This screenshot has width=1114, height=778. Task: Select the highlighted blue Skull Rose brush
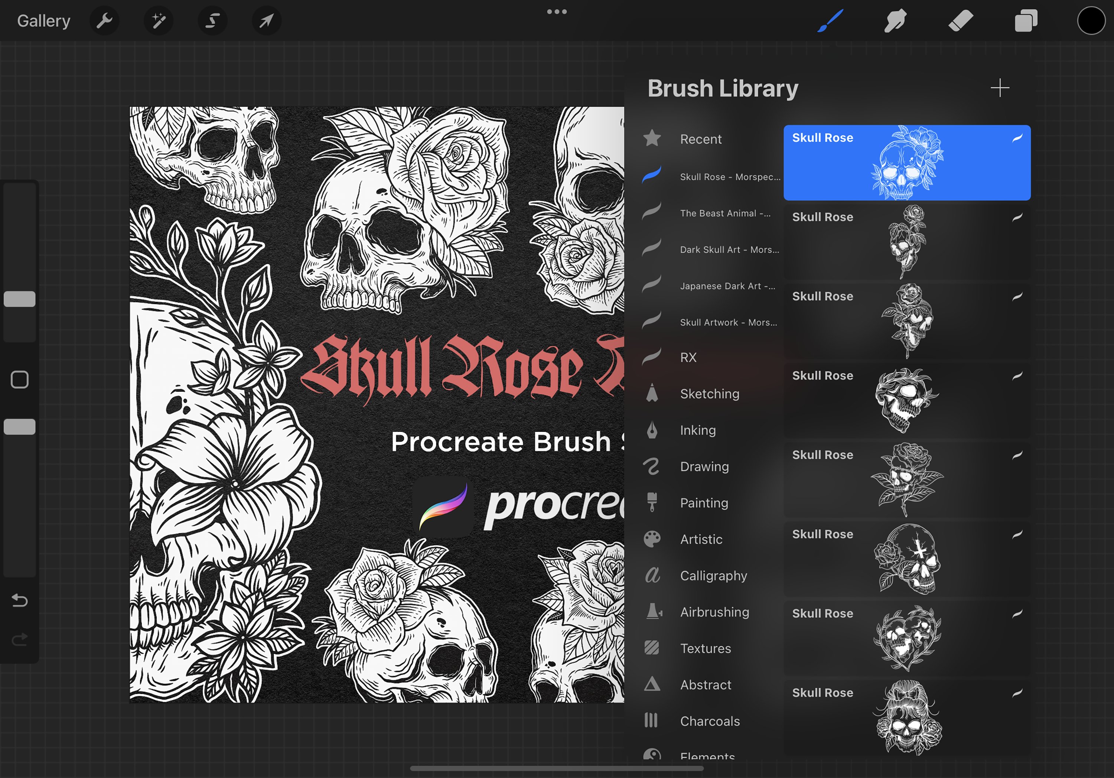(907, 163)
